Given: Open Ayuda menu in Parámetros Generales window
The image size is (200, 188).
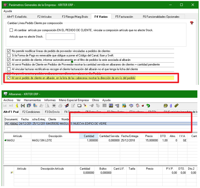Looking at the screenshot, I should pyautogui.click(x=8, y=11).
